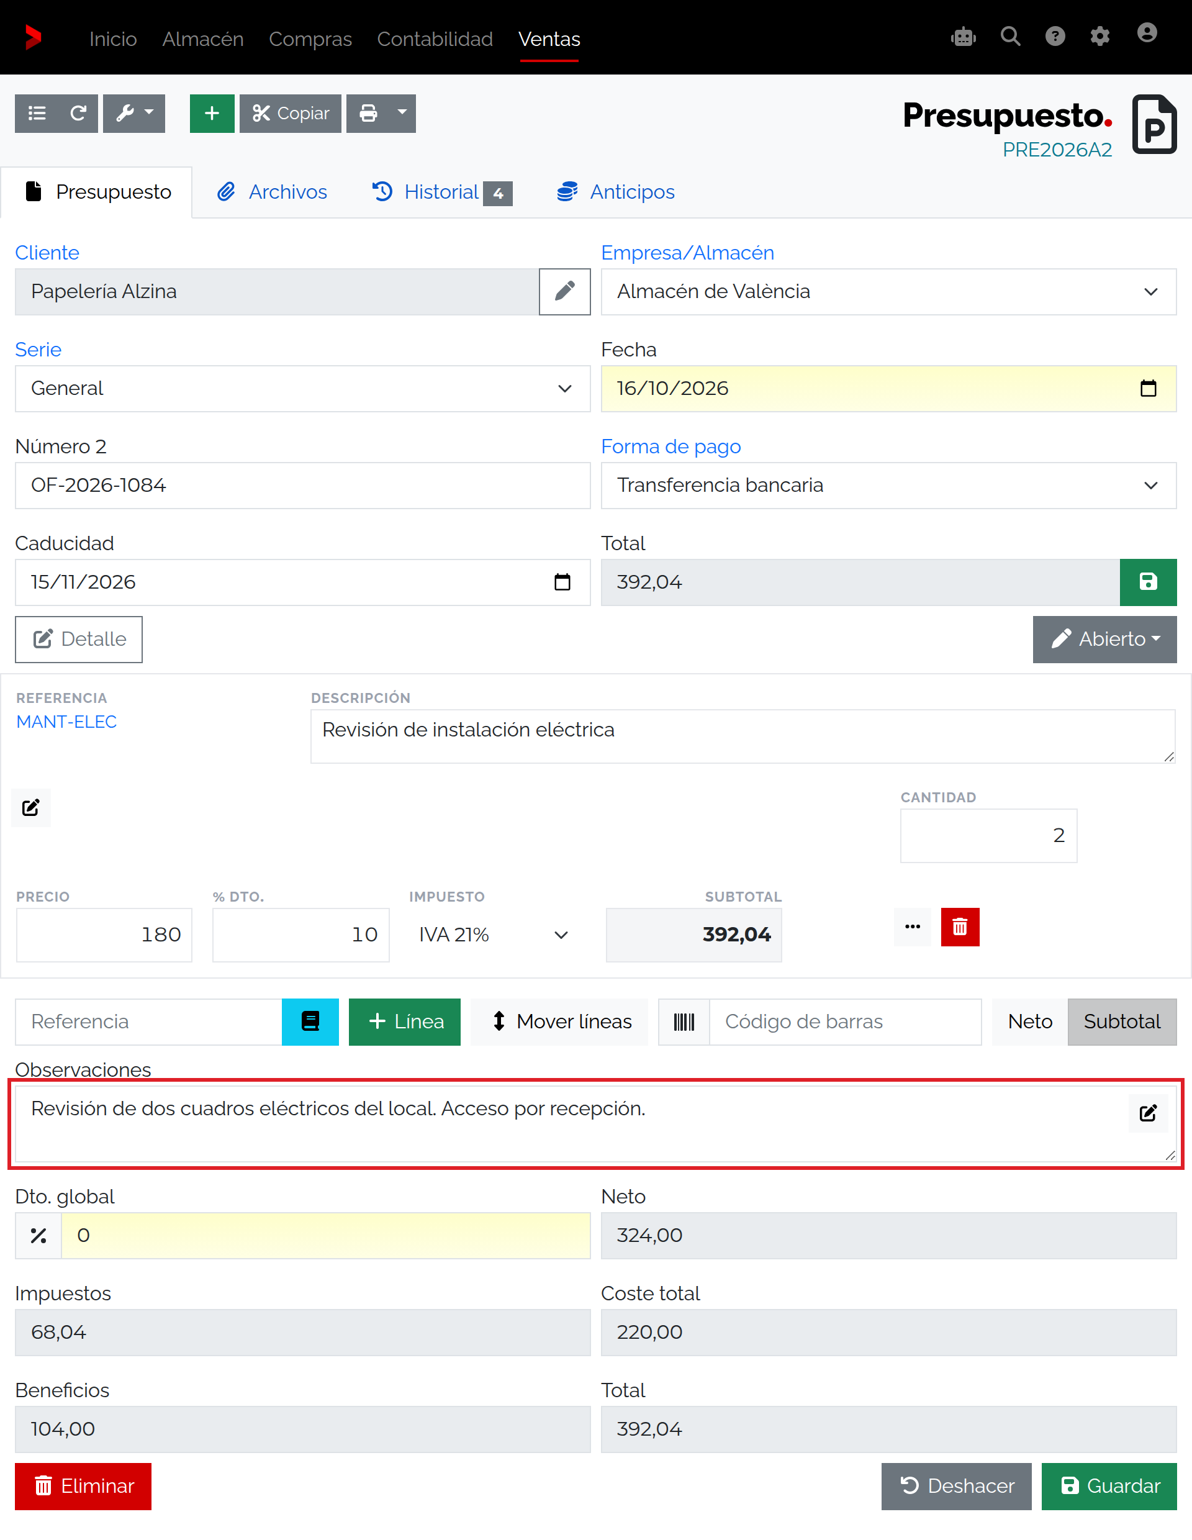Switch to the Anticipos tab

[x=615, y=192]
